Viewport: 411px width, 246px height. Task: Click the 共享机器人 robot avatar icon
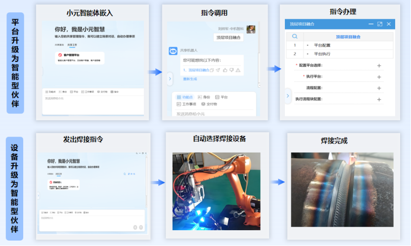tap(173, 50)
